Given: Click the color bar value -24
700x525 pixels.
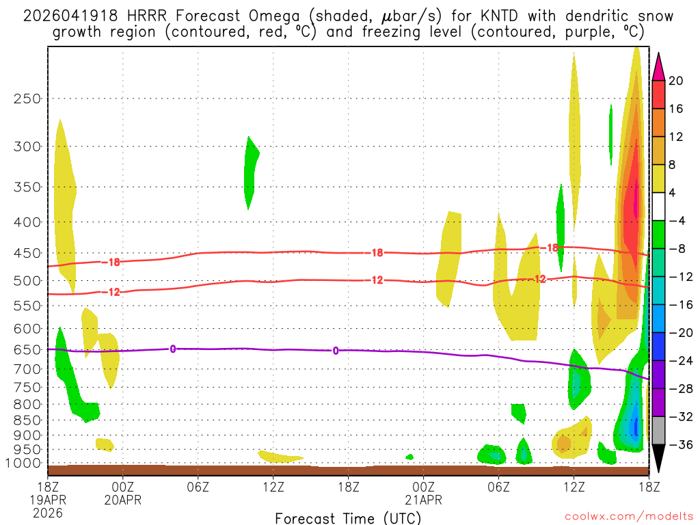Looking at the screenshot, I should point(681,361).
